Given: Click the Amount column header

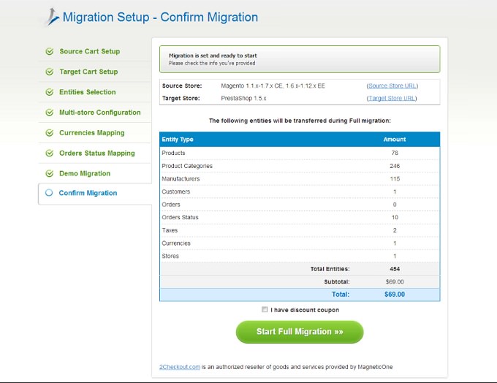Looking at the screenshot, I should [x=395, y=140].
